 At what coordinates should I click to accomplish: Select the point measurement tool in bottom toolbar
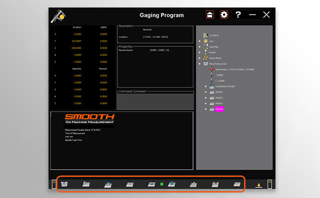click(x=129, y=184)
